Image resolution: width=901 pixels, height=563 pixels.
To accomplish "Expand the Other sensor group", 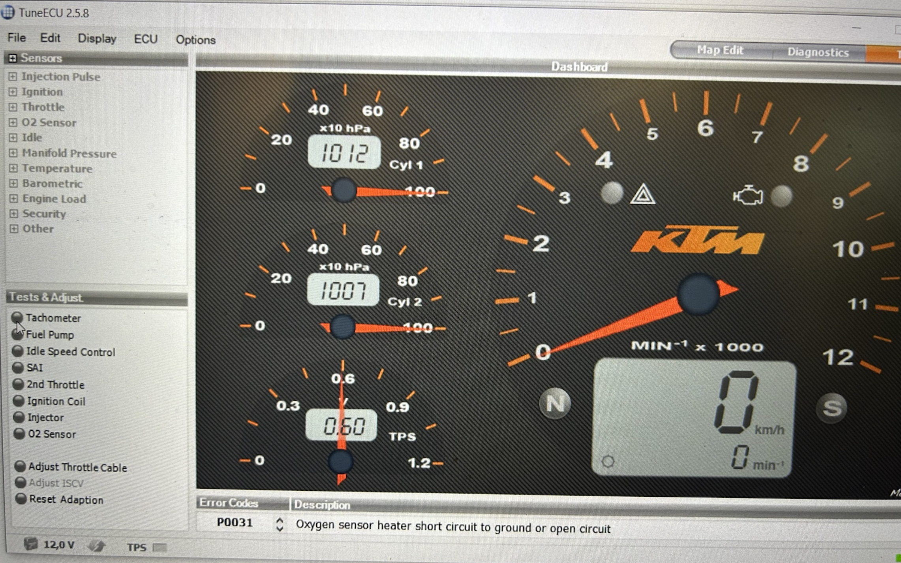I will coord(14,229).
